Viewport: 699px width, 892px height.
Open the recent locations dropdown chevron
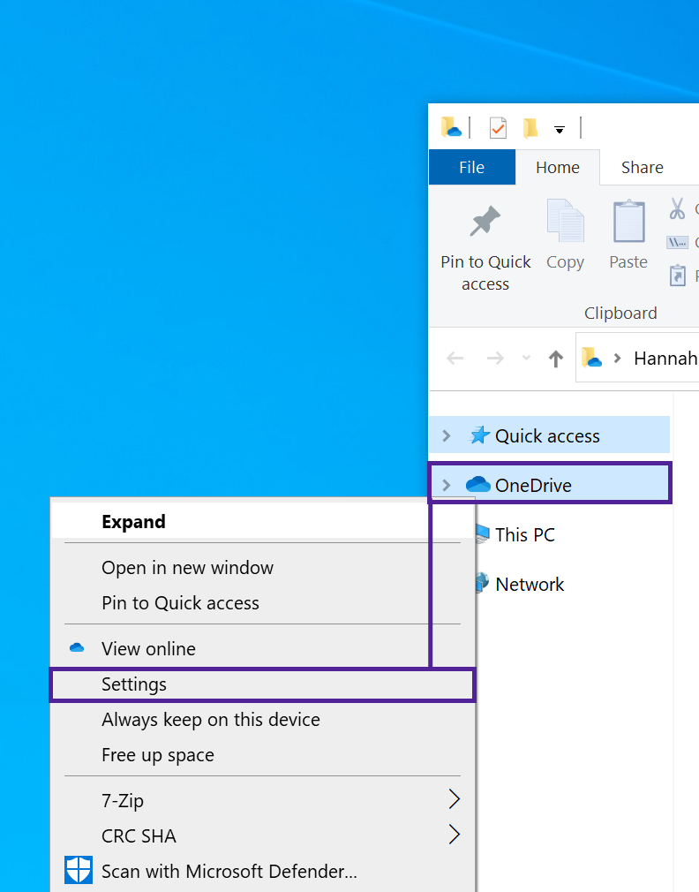click(526, 359)
